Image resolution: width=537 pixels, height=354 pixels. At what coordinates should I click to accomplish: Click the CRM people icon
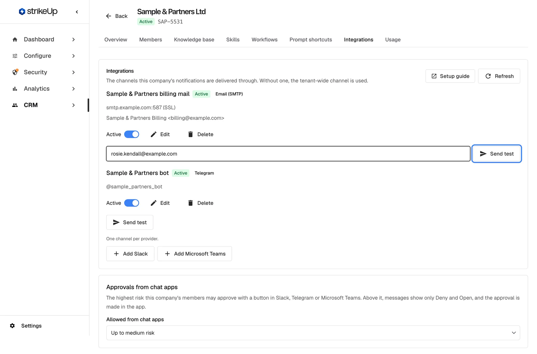pyautogui.click(x=15, y=105)
